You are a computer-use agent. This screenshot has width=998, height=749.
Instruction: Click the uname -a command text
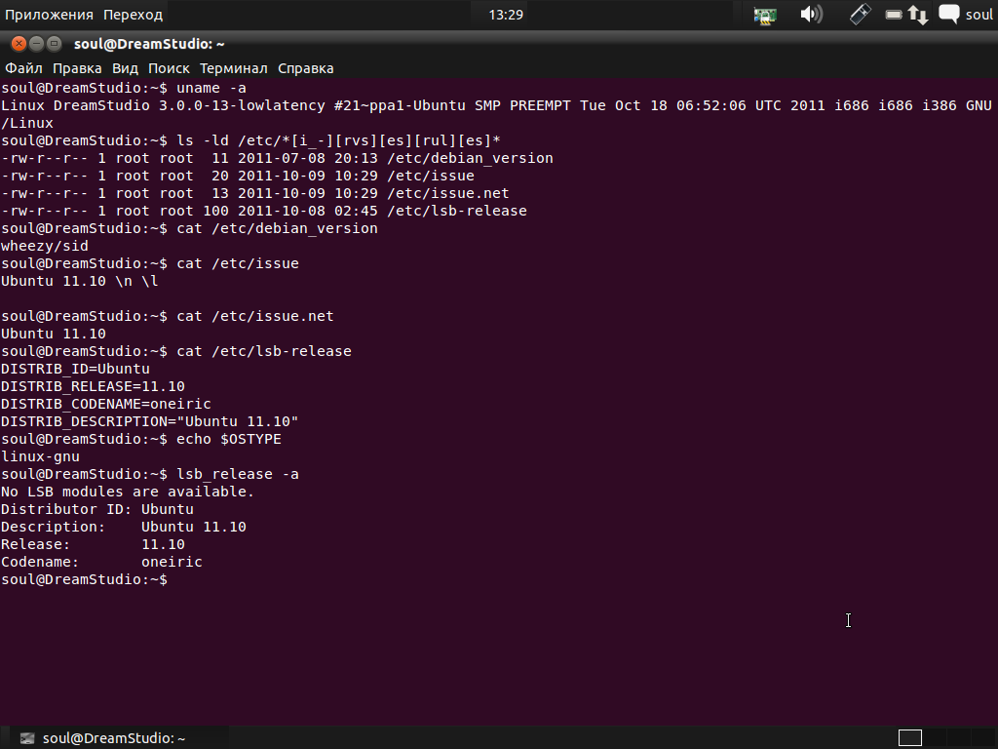click(x=211, y=88)
